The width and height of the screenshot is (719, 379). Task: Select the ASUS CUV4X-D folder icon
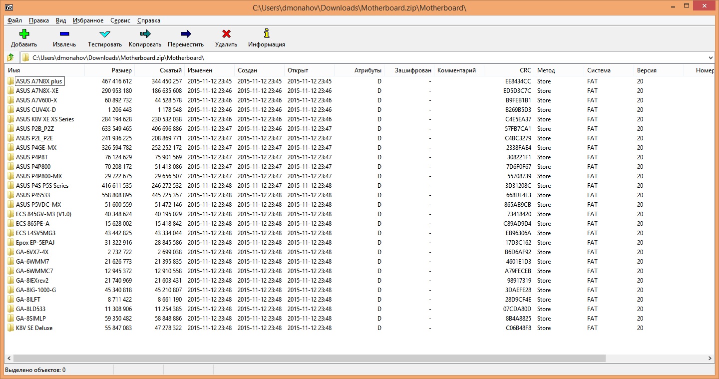[10, 109]
